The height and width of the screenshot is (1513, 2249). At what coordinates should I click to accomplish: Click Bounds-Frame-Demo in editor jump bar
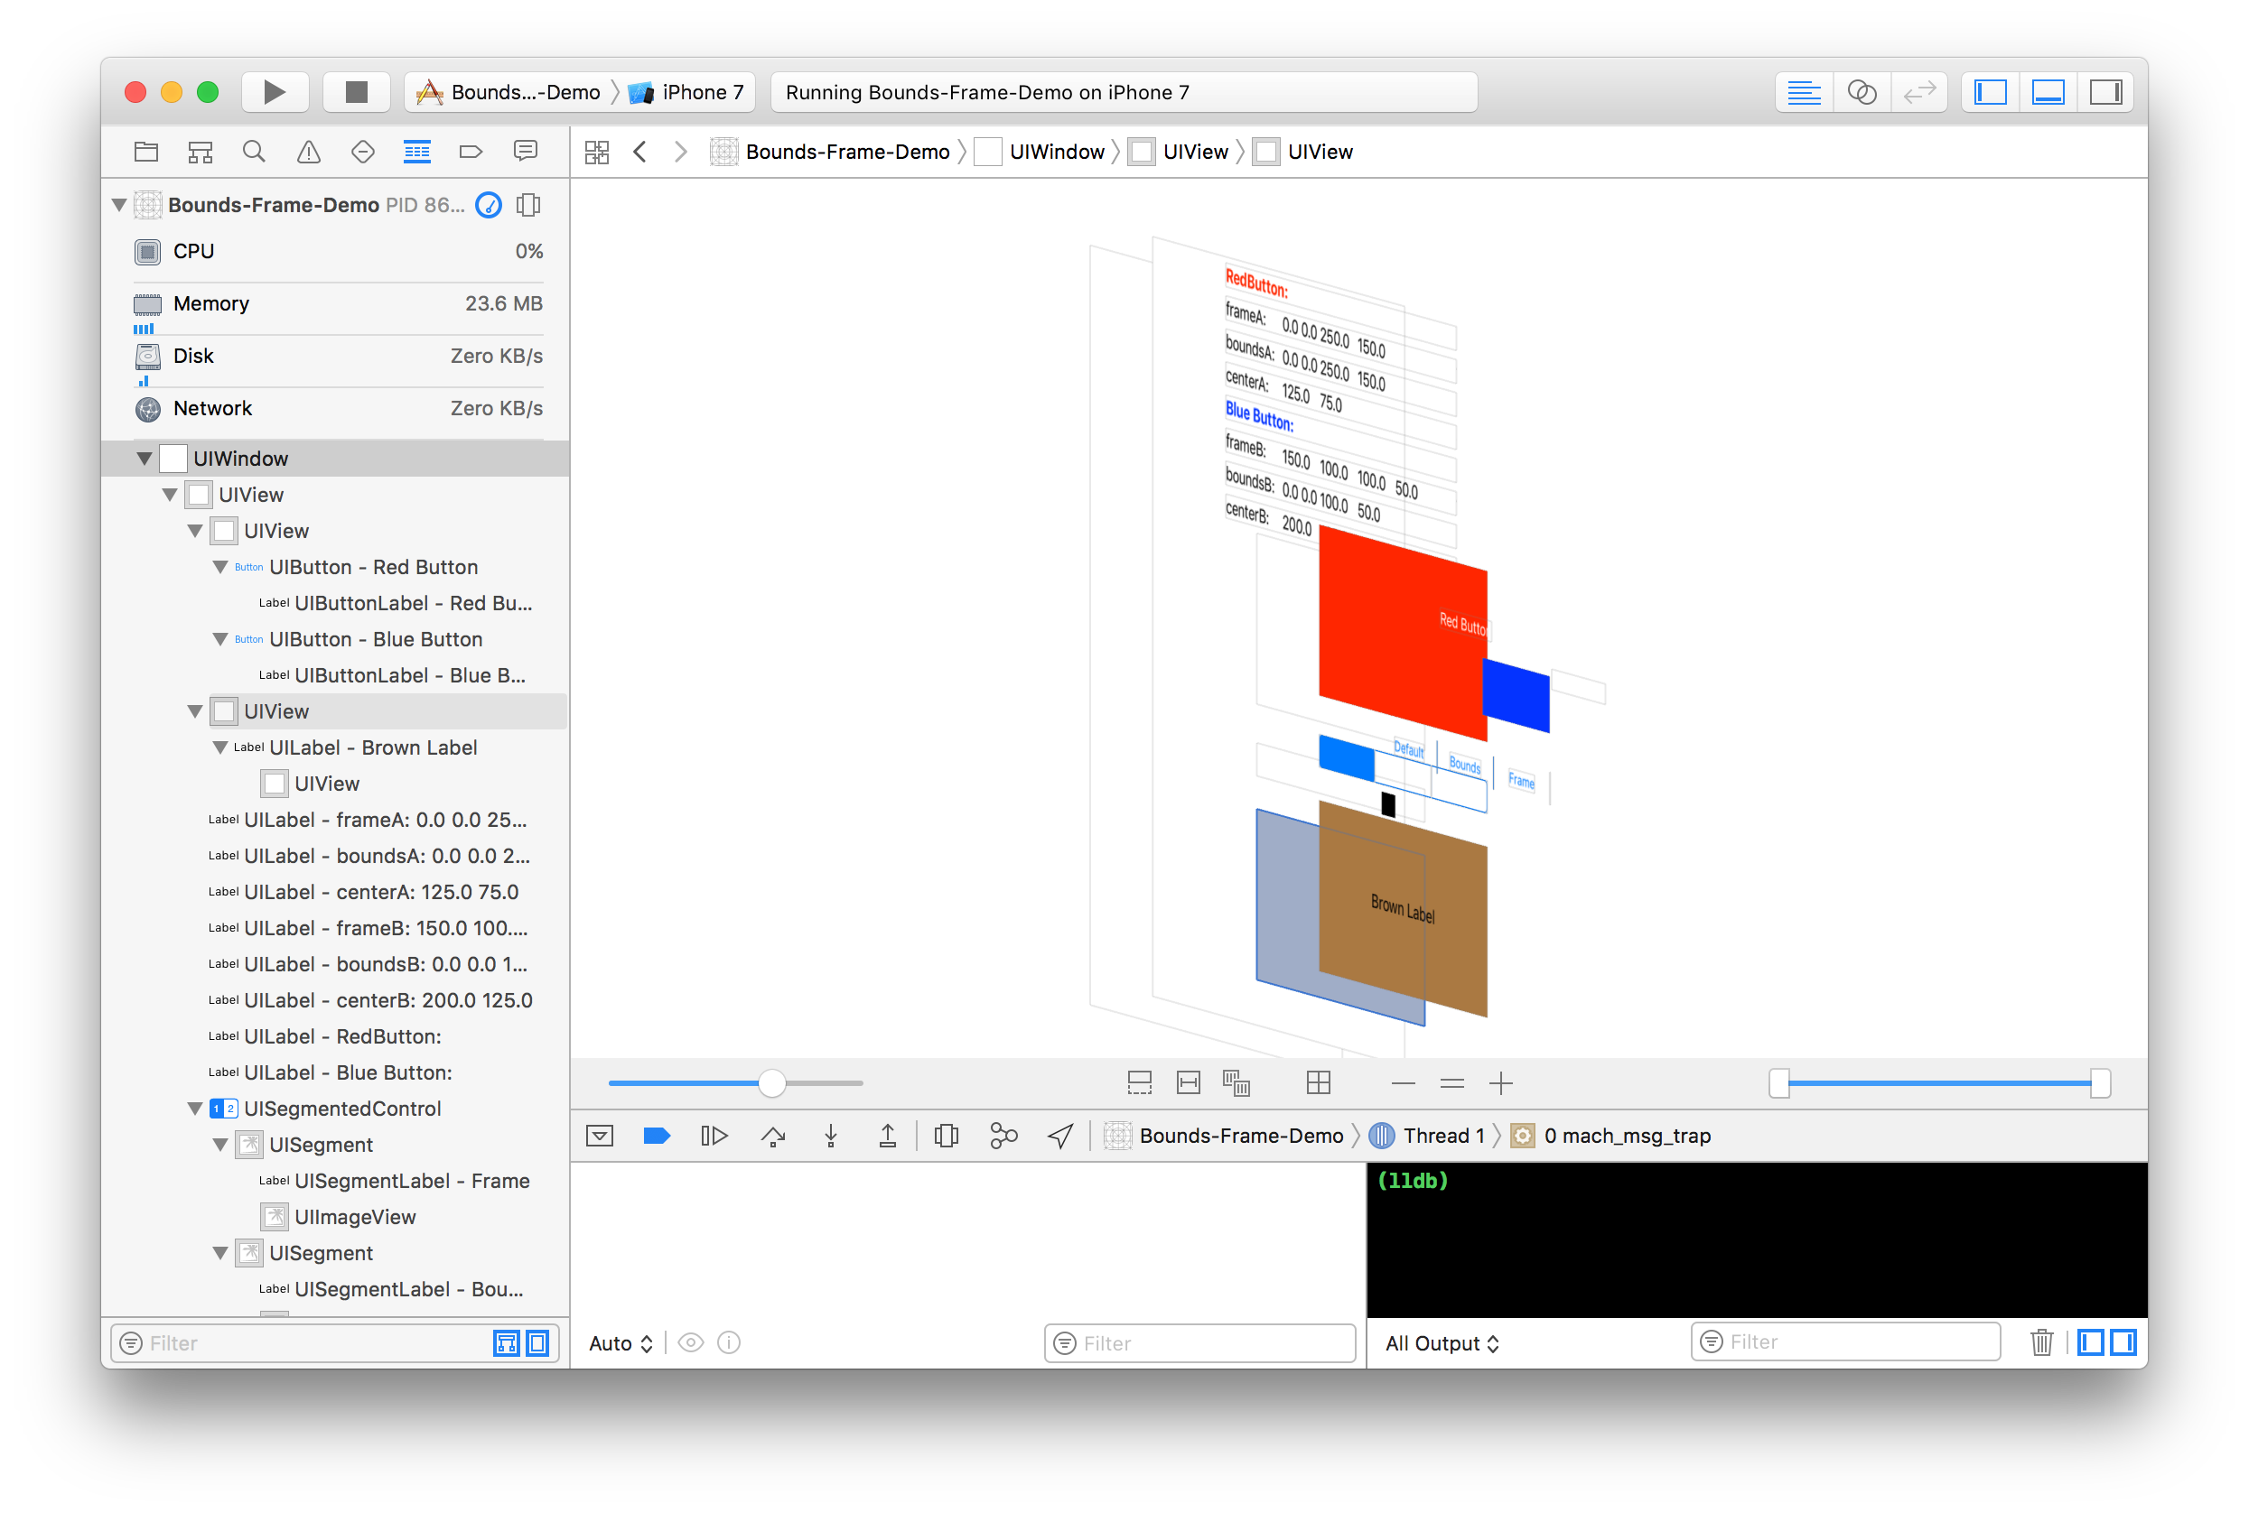coord(831,152)
